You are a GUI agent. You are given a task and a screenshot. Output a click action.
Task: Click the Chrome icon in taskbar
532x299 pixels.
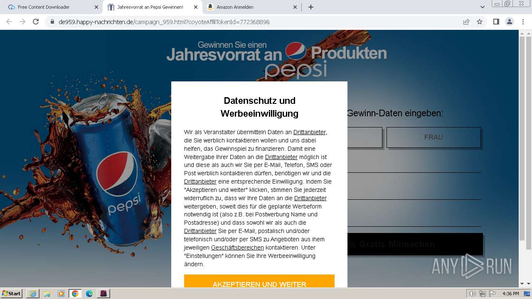[x=75, y=294]
